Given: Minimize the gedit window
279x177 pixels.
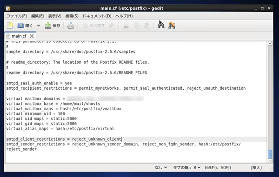Looking at the screenshot, I should [x=255, y=8].
